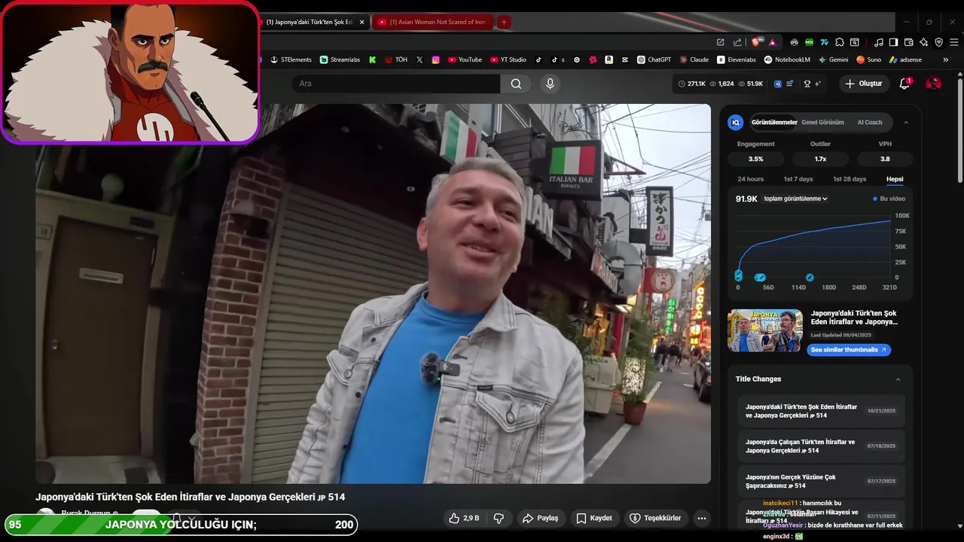This screenshot has width=964, height=542.
Task: Click the chart marker near 114D
Action: click(x=810, y=277)
